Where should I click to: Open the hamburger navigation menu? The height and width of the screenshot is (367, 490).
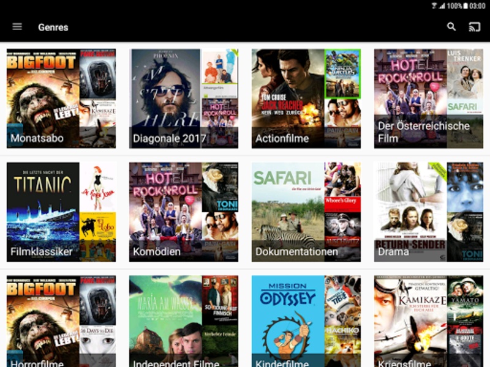click(17, 27)
